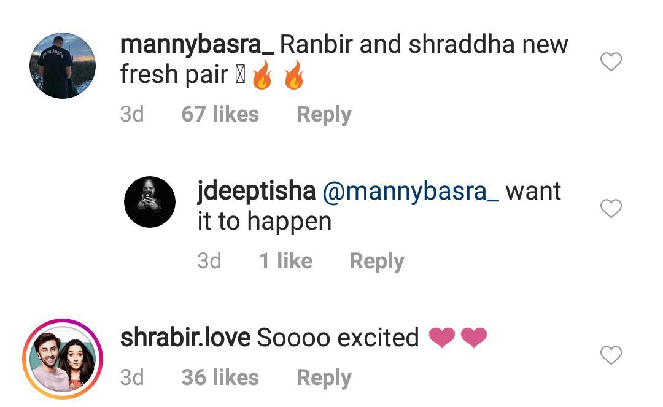The width and height of the screenshot is (663, 407).
Task: Tap the heart beside shrabir.love's comment
Action: tap(611, 355)
